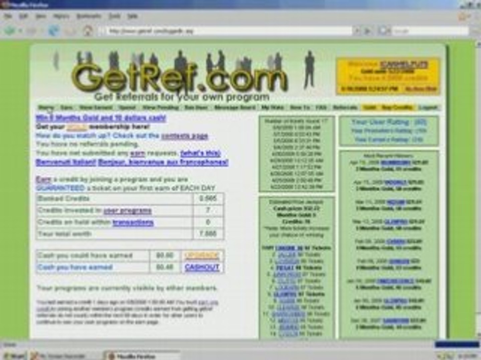Open the History menu
The image size is (481, 360).
pos(61,16)
